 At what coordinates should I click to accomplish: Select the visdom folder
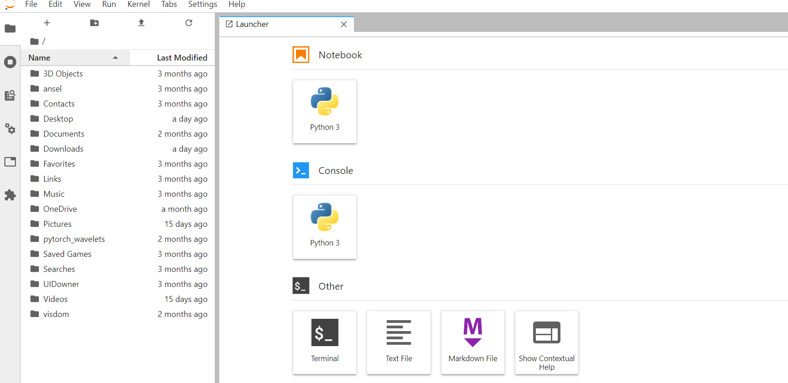(x=118, y=314)
